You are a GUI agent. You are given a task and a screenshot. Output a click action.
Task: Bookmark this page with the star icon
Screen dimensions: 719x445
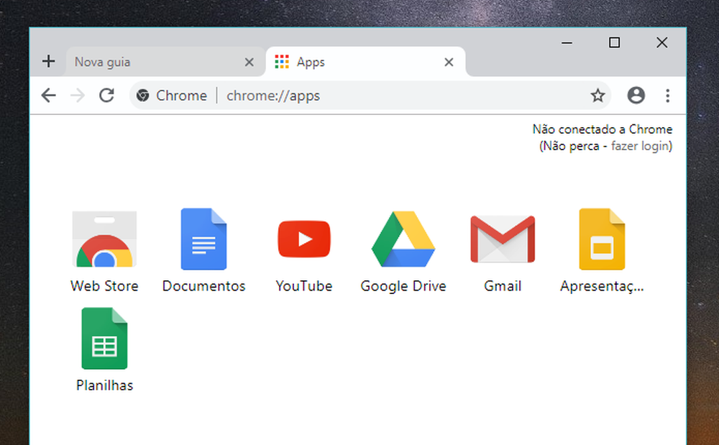point(597,96)
